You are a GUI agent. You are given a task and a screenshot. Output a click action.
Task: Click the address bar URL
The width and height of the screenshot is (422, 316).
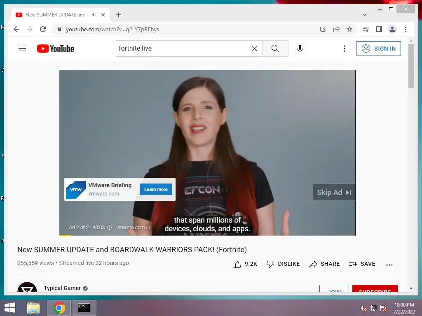tap(113, 29)
